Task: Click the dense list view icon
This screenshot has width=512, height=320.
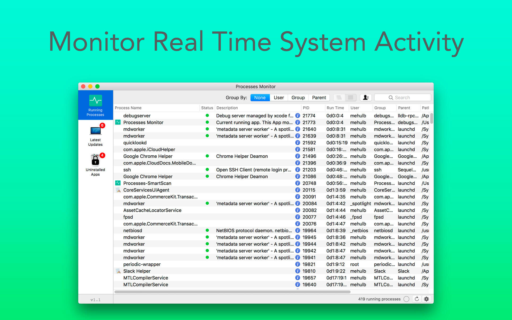Action: (351, 97)
